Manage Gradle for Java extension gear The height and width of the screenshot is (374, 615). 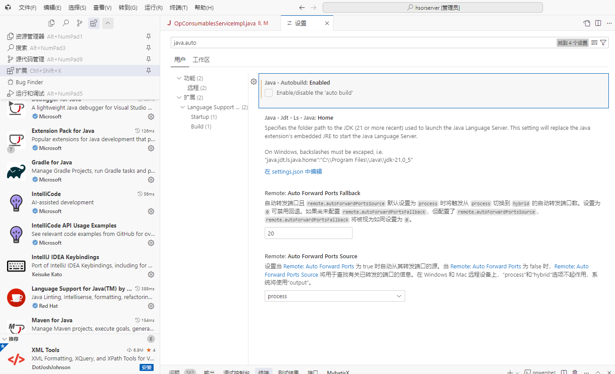pos(151,180)
